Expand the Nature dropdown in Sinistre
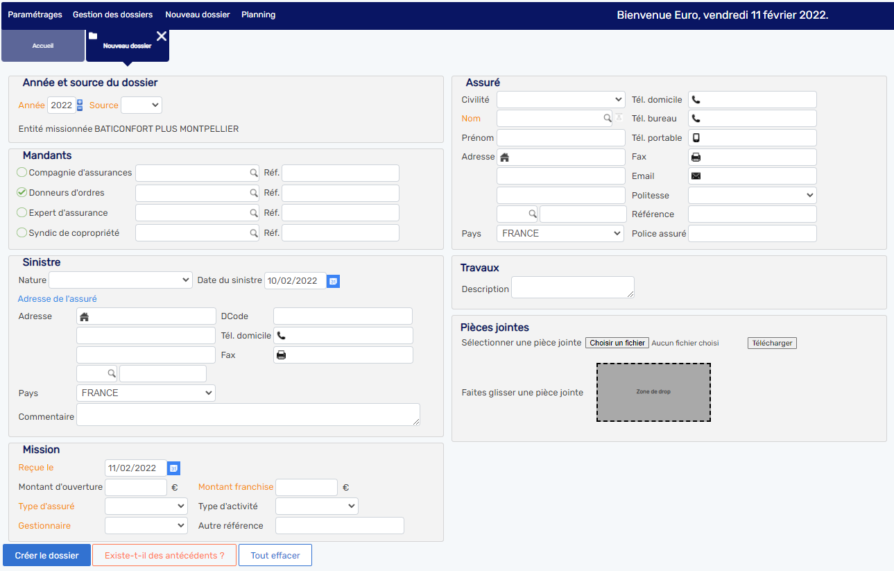894x571 pixels. 120,280
